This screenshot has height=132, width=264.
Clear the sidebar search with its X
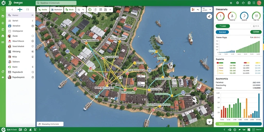point(32,15)
